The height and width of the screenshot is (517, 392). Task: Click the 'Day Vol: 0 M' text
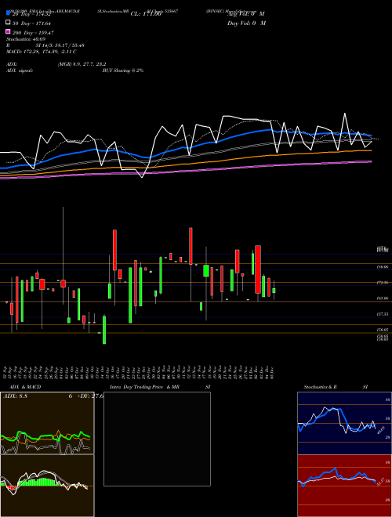point(247,23)
